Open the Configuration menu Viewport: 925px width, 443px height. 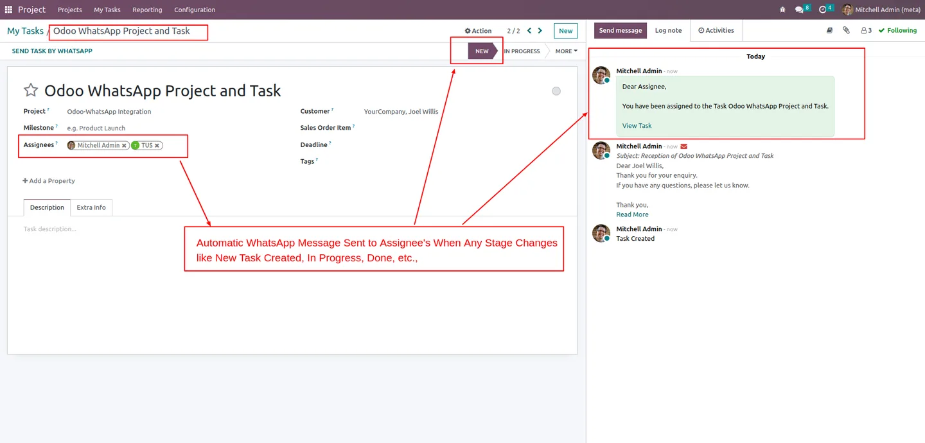coord(195,10)
